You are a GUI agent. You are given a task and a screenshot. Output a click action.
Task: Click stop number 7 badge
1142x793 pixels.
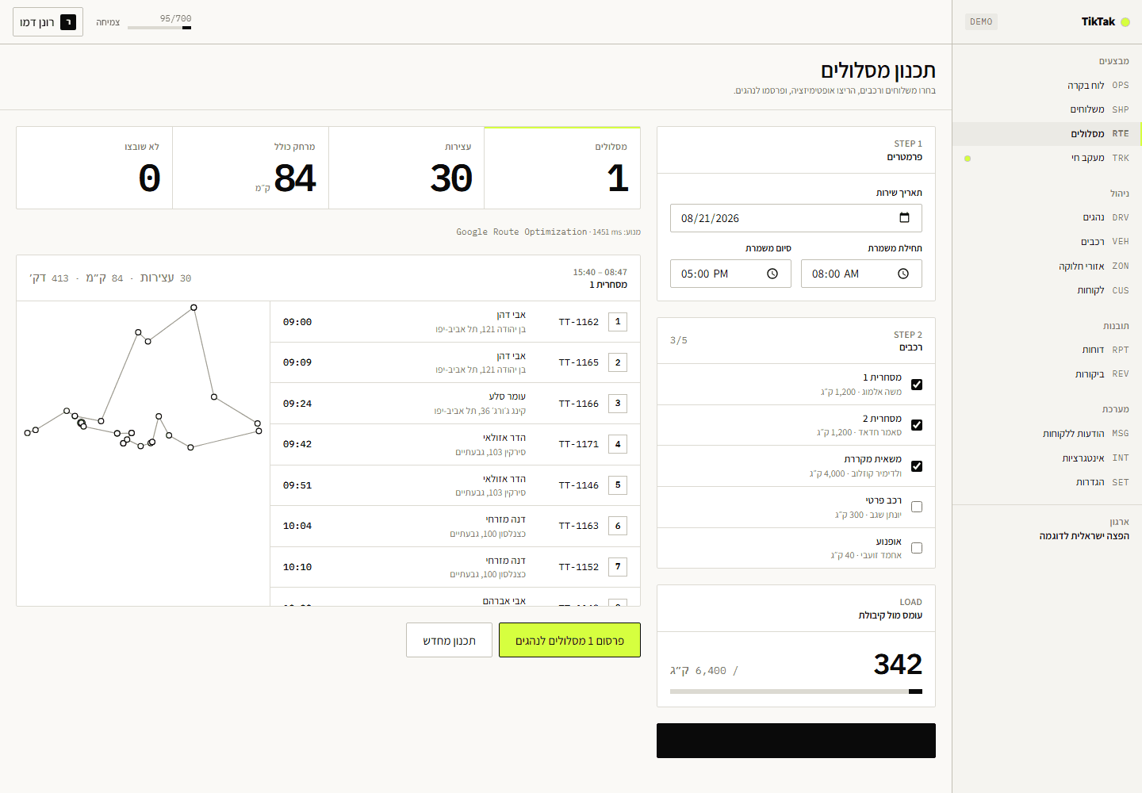point(618,567)
